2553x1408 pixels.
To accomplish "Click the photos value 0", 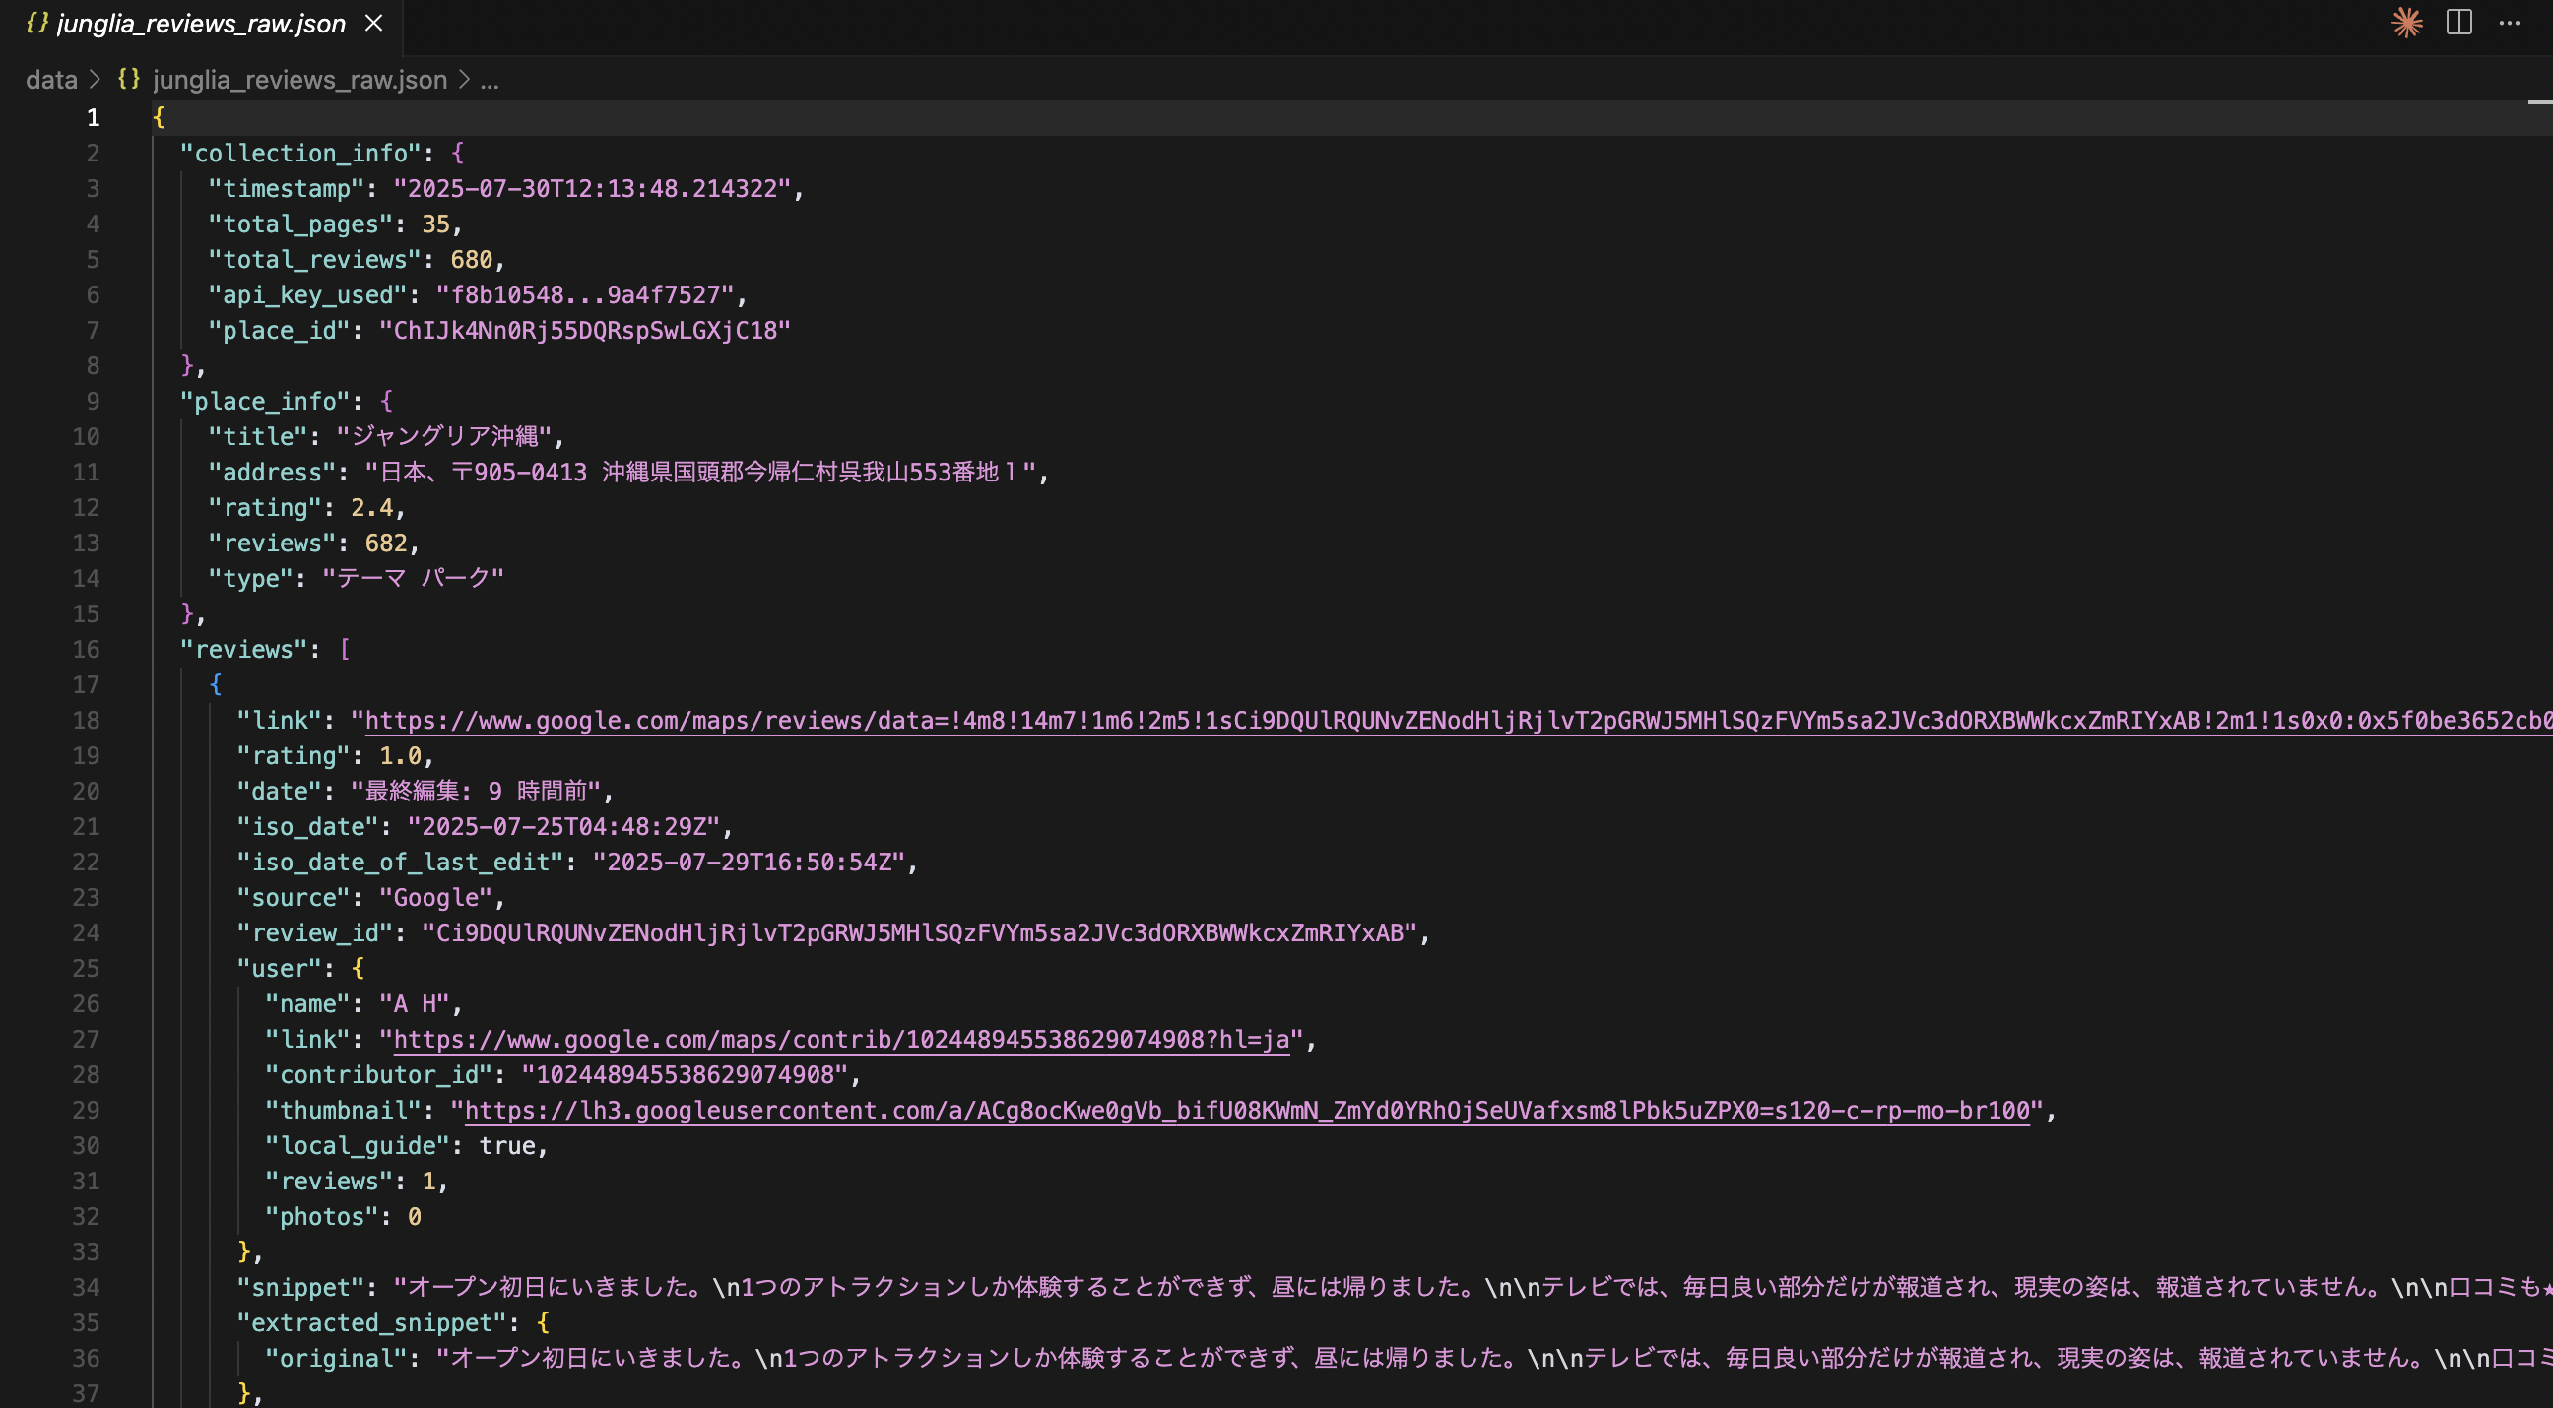I will pyautogui.click(x=415, y=1217).
